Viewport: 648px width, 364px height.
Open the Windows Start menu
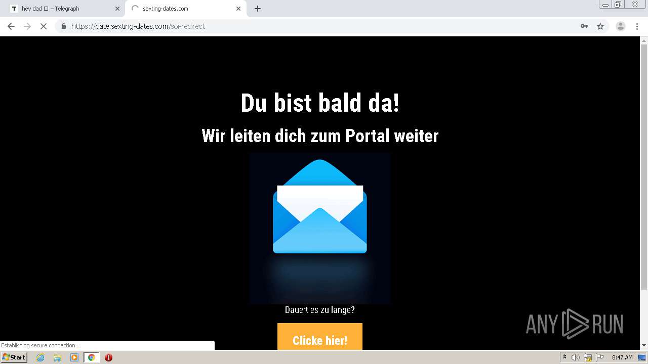(x=14, y=357)
